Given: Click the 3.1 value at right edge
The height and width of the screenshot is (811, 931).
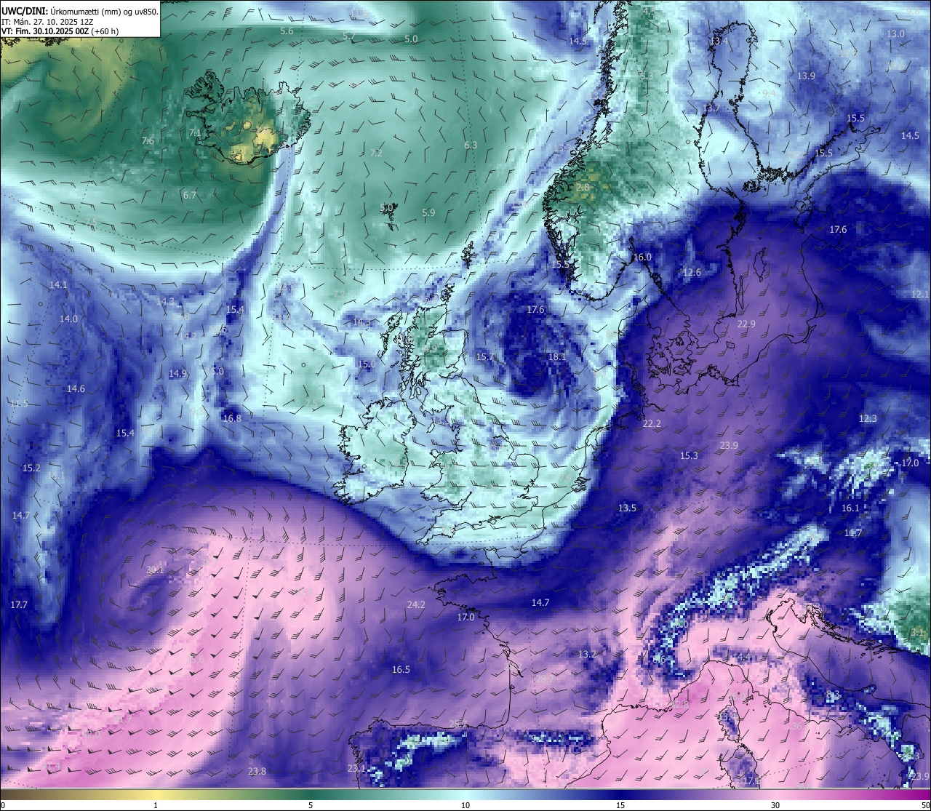Looking at the screenshot, I should pos(917,632).
